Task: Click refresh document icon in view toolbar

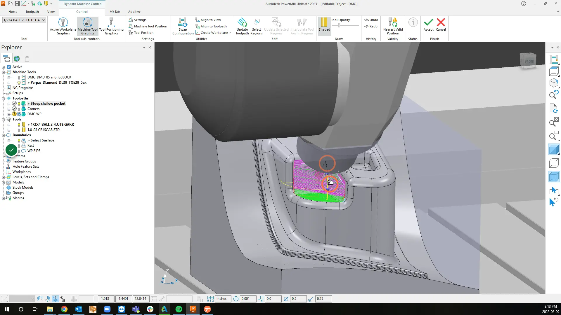Action: tap(554, 108)
